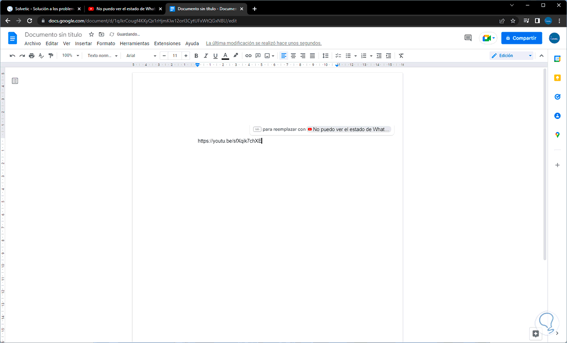Open the Formato menu
The width and height of the screenshot is (567, 343).
point(106,43)
